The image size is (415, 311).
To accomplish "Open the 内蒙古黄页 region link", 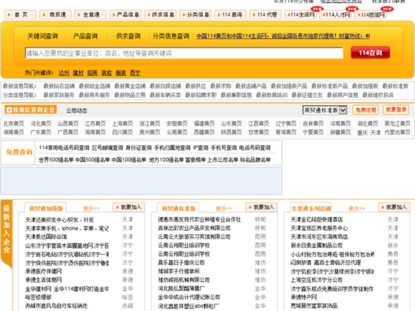I will tap(397, 132).
